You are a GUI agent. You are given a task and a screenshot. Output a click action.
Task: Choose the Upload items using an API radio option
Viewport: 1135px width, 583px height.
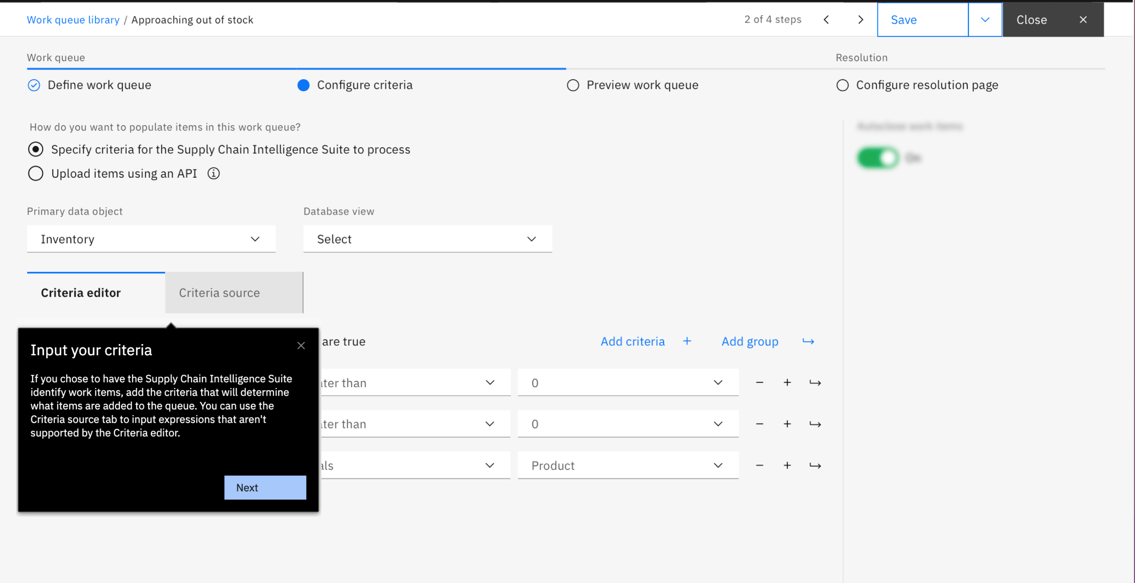pos(36,174)
